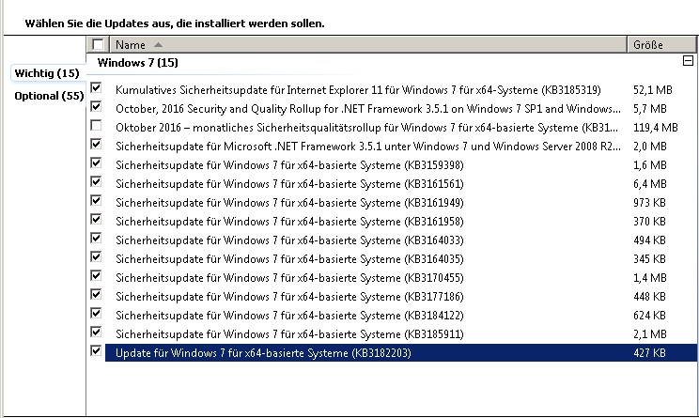Screen dimensions: 699x418
Task: Toggle the select-all checkbox in header
Action: [98, 45]
